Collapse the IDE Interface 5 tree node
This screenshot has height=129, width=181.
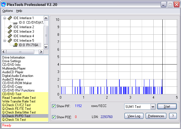click(5, 41)
